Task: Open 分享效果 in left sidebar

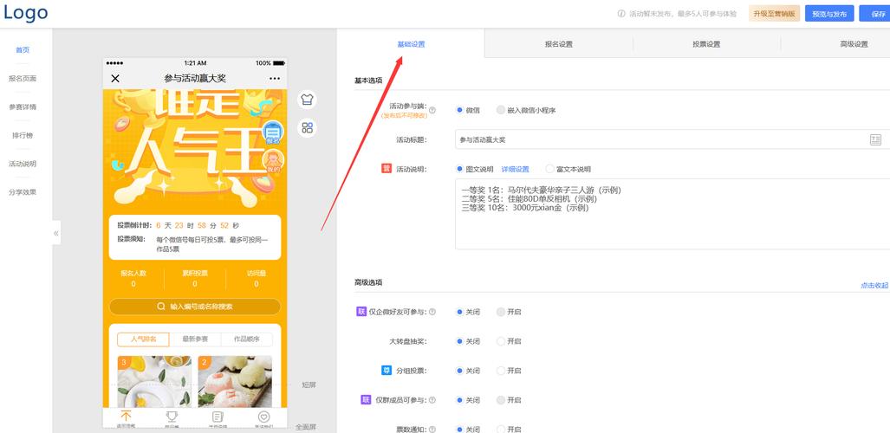Action: 23,191
